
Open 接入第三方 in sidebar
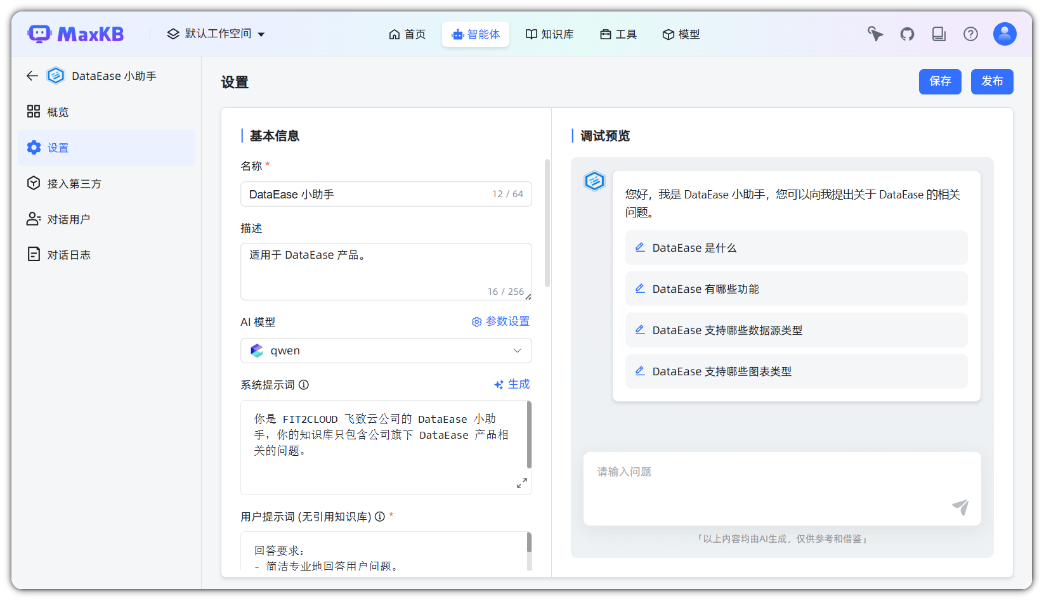click(x=107, y=183)
